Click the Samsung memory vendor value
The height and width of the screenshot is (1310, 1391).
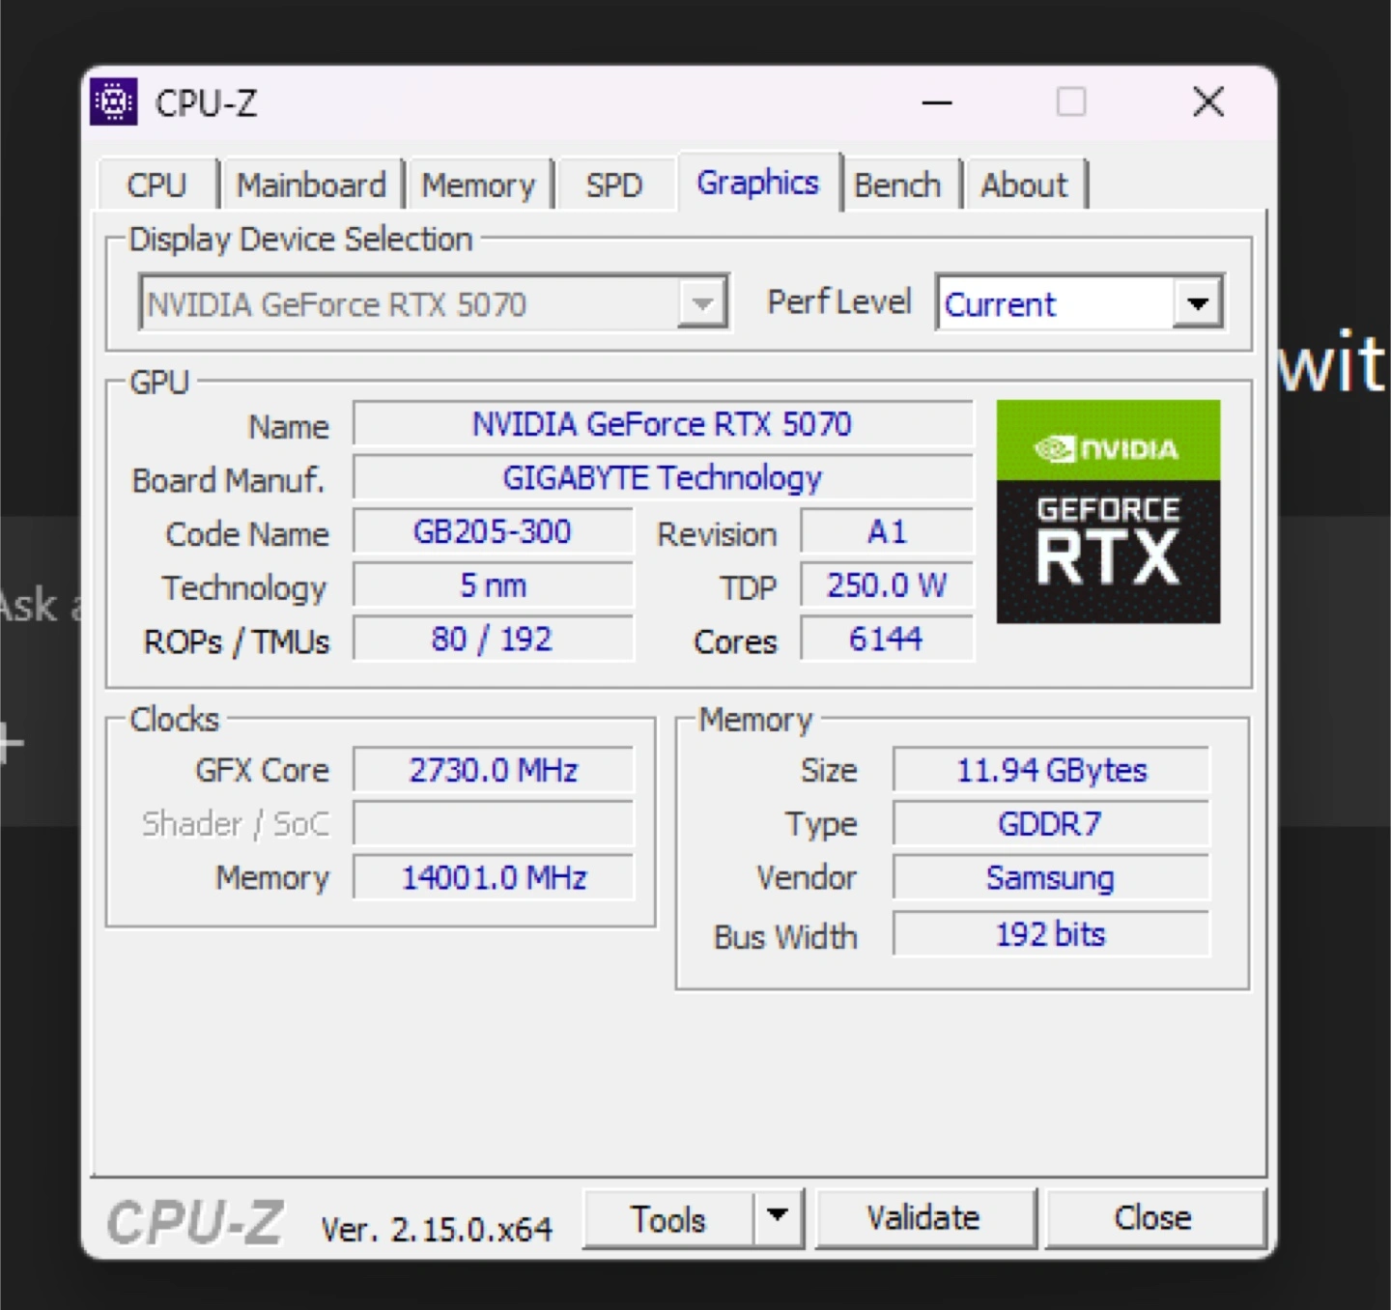(x=1051, y=877)
